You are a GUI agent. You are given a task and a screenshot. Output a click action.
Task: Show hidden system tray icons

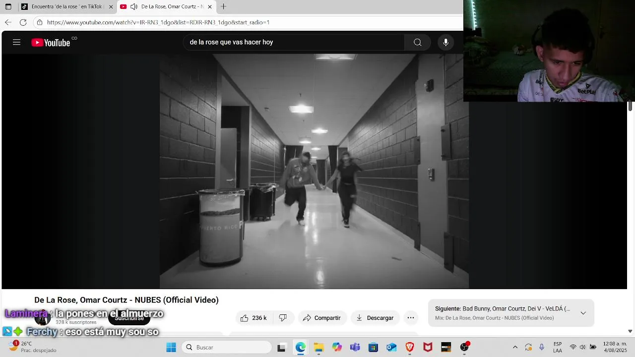[x=515, y=348]
